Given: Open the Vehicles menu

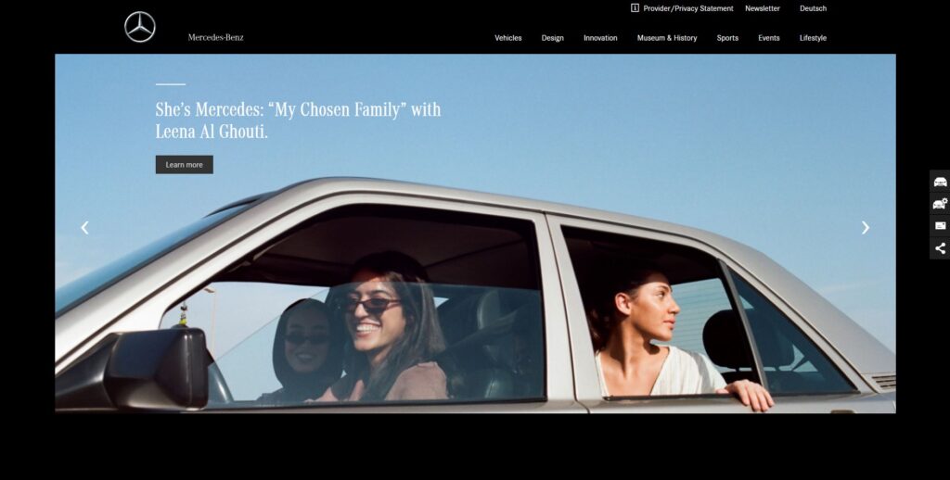Looking at the screenshot, I should tap(507, 38).
